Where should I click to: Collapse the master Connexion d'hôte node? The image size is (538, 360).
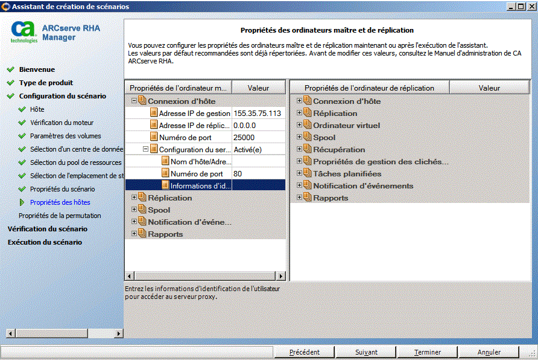(x=134, y=101)
